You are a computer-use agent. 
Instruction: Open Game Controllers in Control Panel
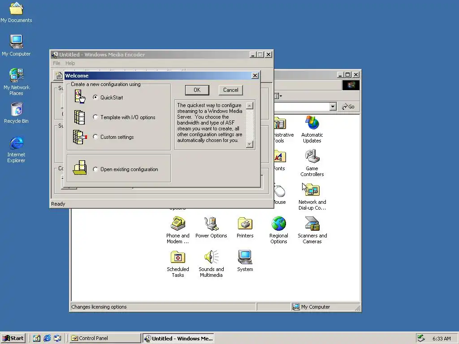coord(312,163)
